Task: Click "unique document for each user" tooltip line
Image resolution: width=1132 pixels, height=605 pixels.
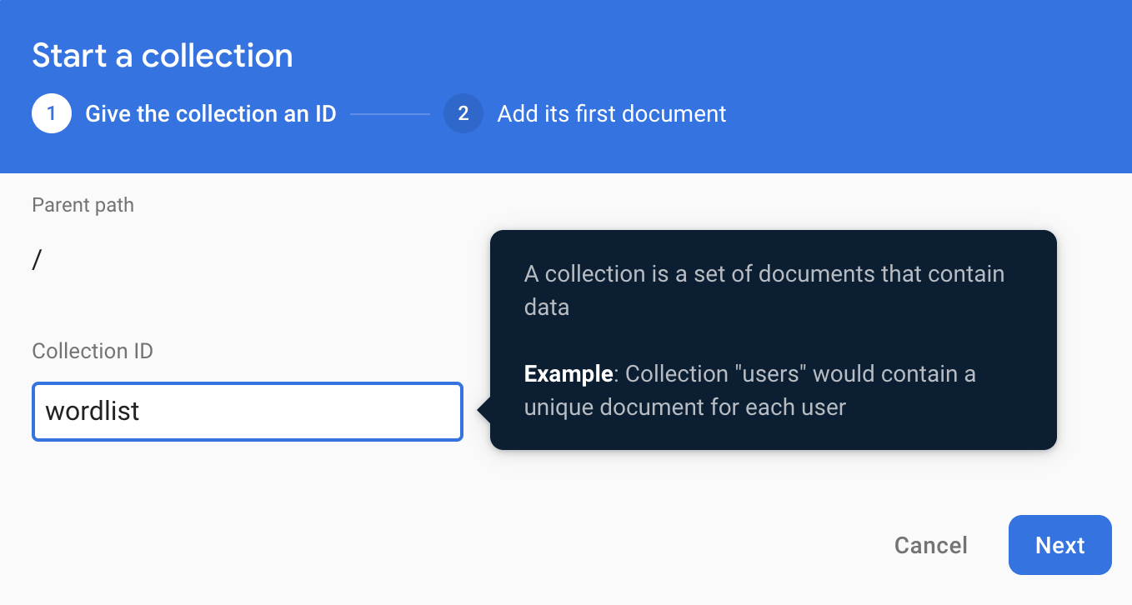Action: coord(684,407)
